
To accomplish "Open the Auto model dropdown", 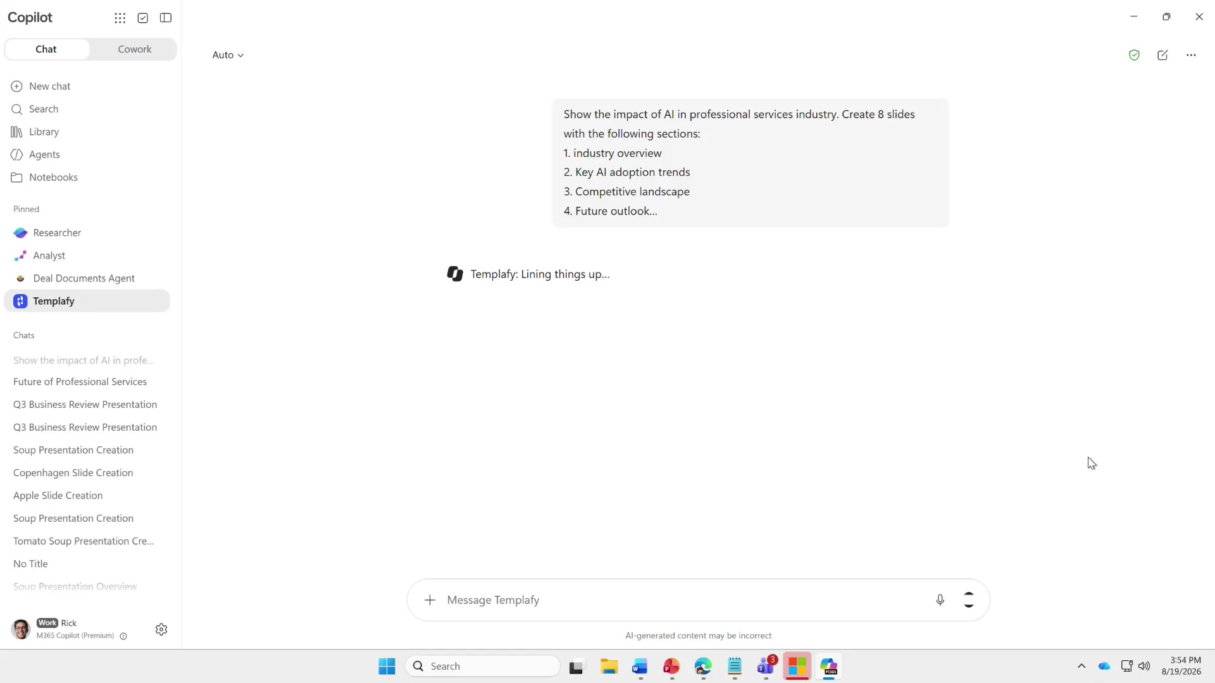I will [228, 55].
